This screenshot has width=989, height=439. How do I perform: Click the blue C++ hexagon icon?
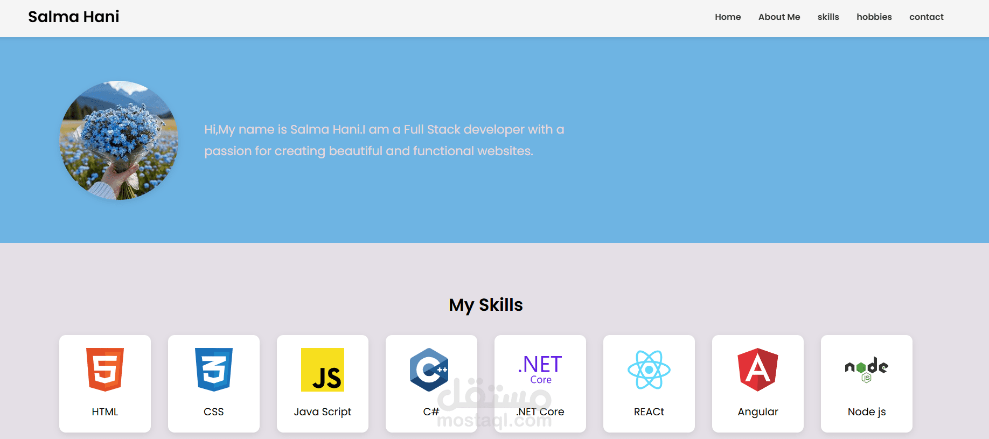click(429, 370)
